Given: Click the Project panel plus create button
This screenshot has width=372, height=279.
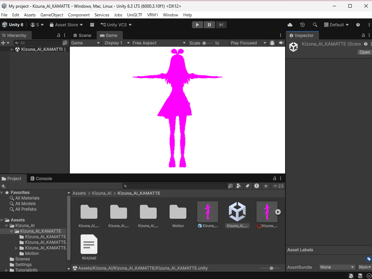Looking at the screenshot, I should click(3, 186).
